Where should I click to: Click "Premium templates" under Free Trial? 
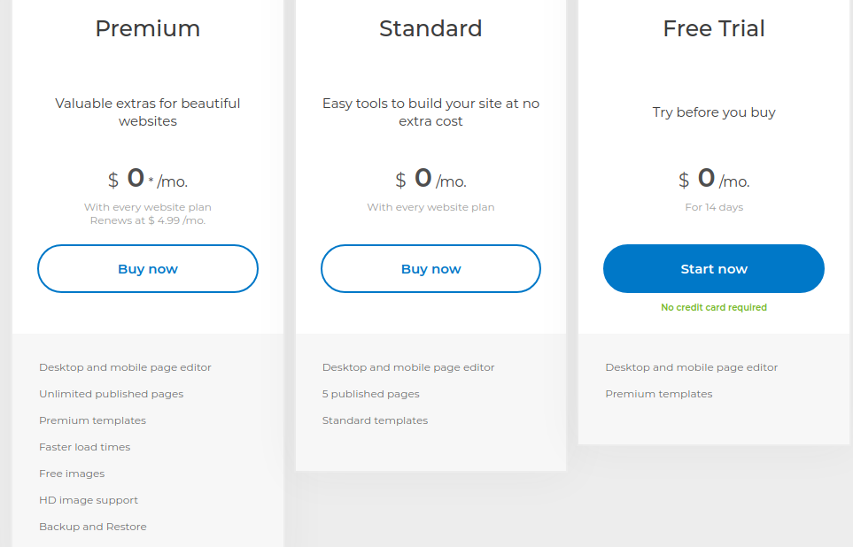[659, 394]
